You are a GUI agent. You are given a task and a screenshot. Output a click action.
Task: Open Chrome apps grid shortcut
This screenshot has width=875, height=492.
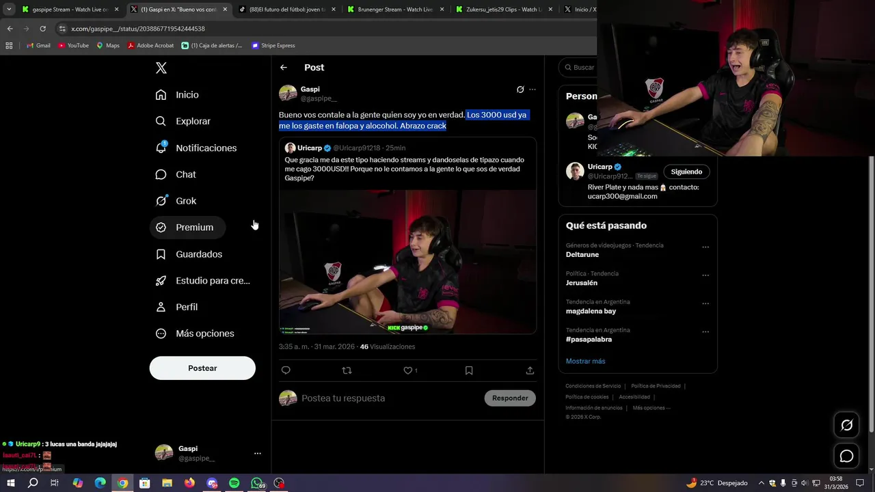pos(9,46)
